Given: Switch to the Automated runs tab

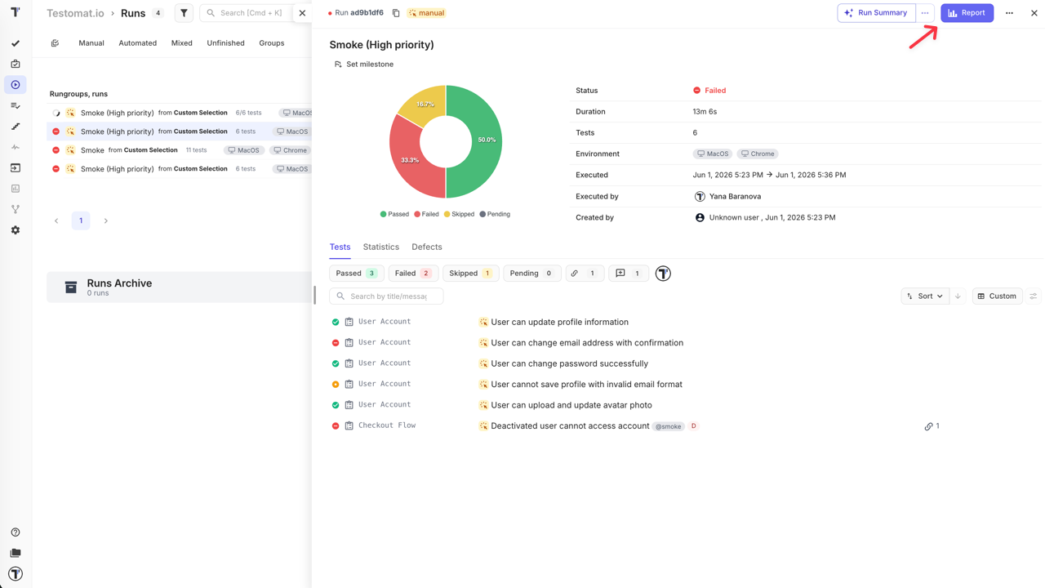Looking at the screenshot, I should point(137,43).
